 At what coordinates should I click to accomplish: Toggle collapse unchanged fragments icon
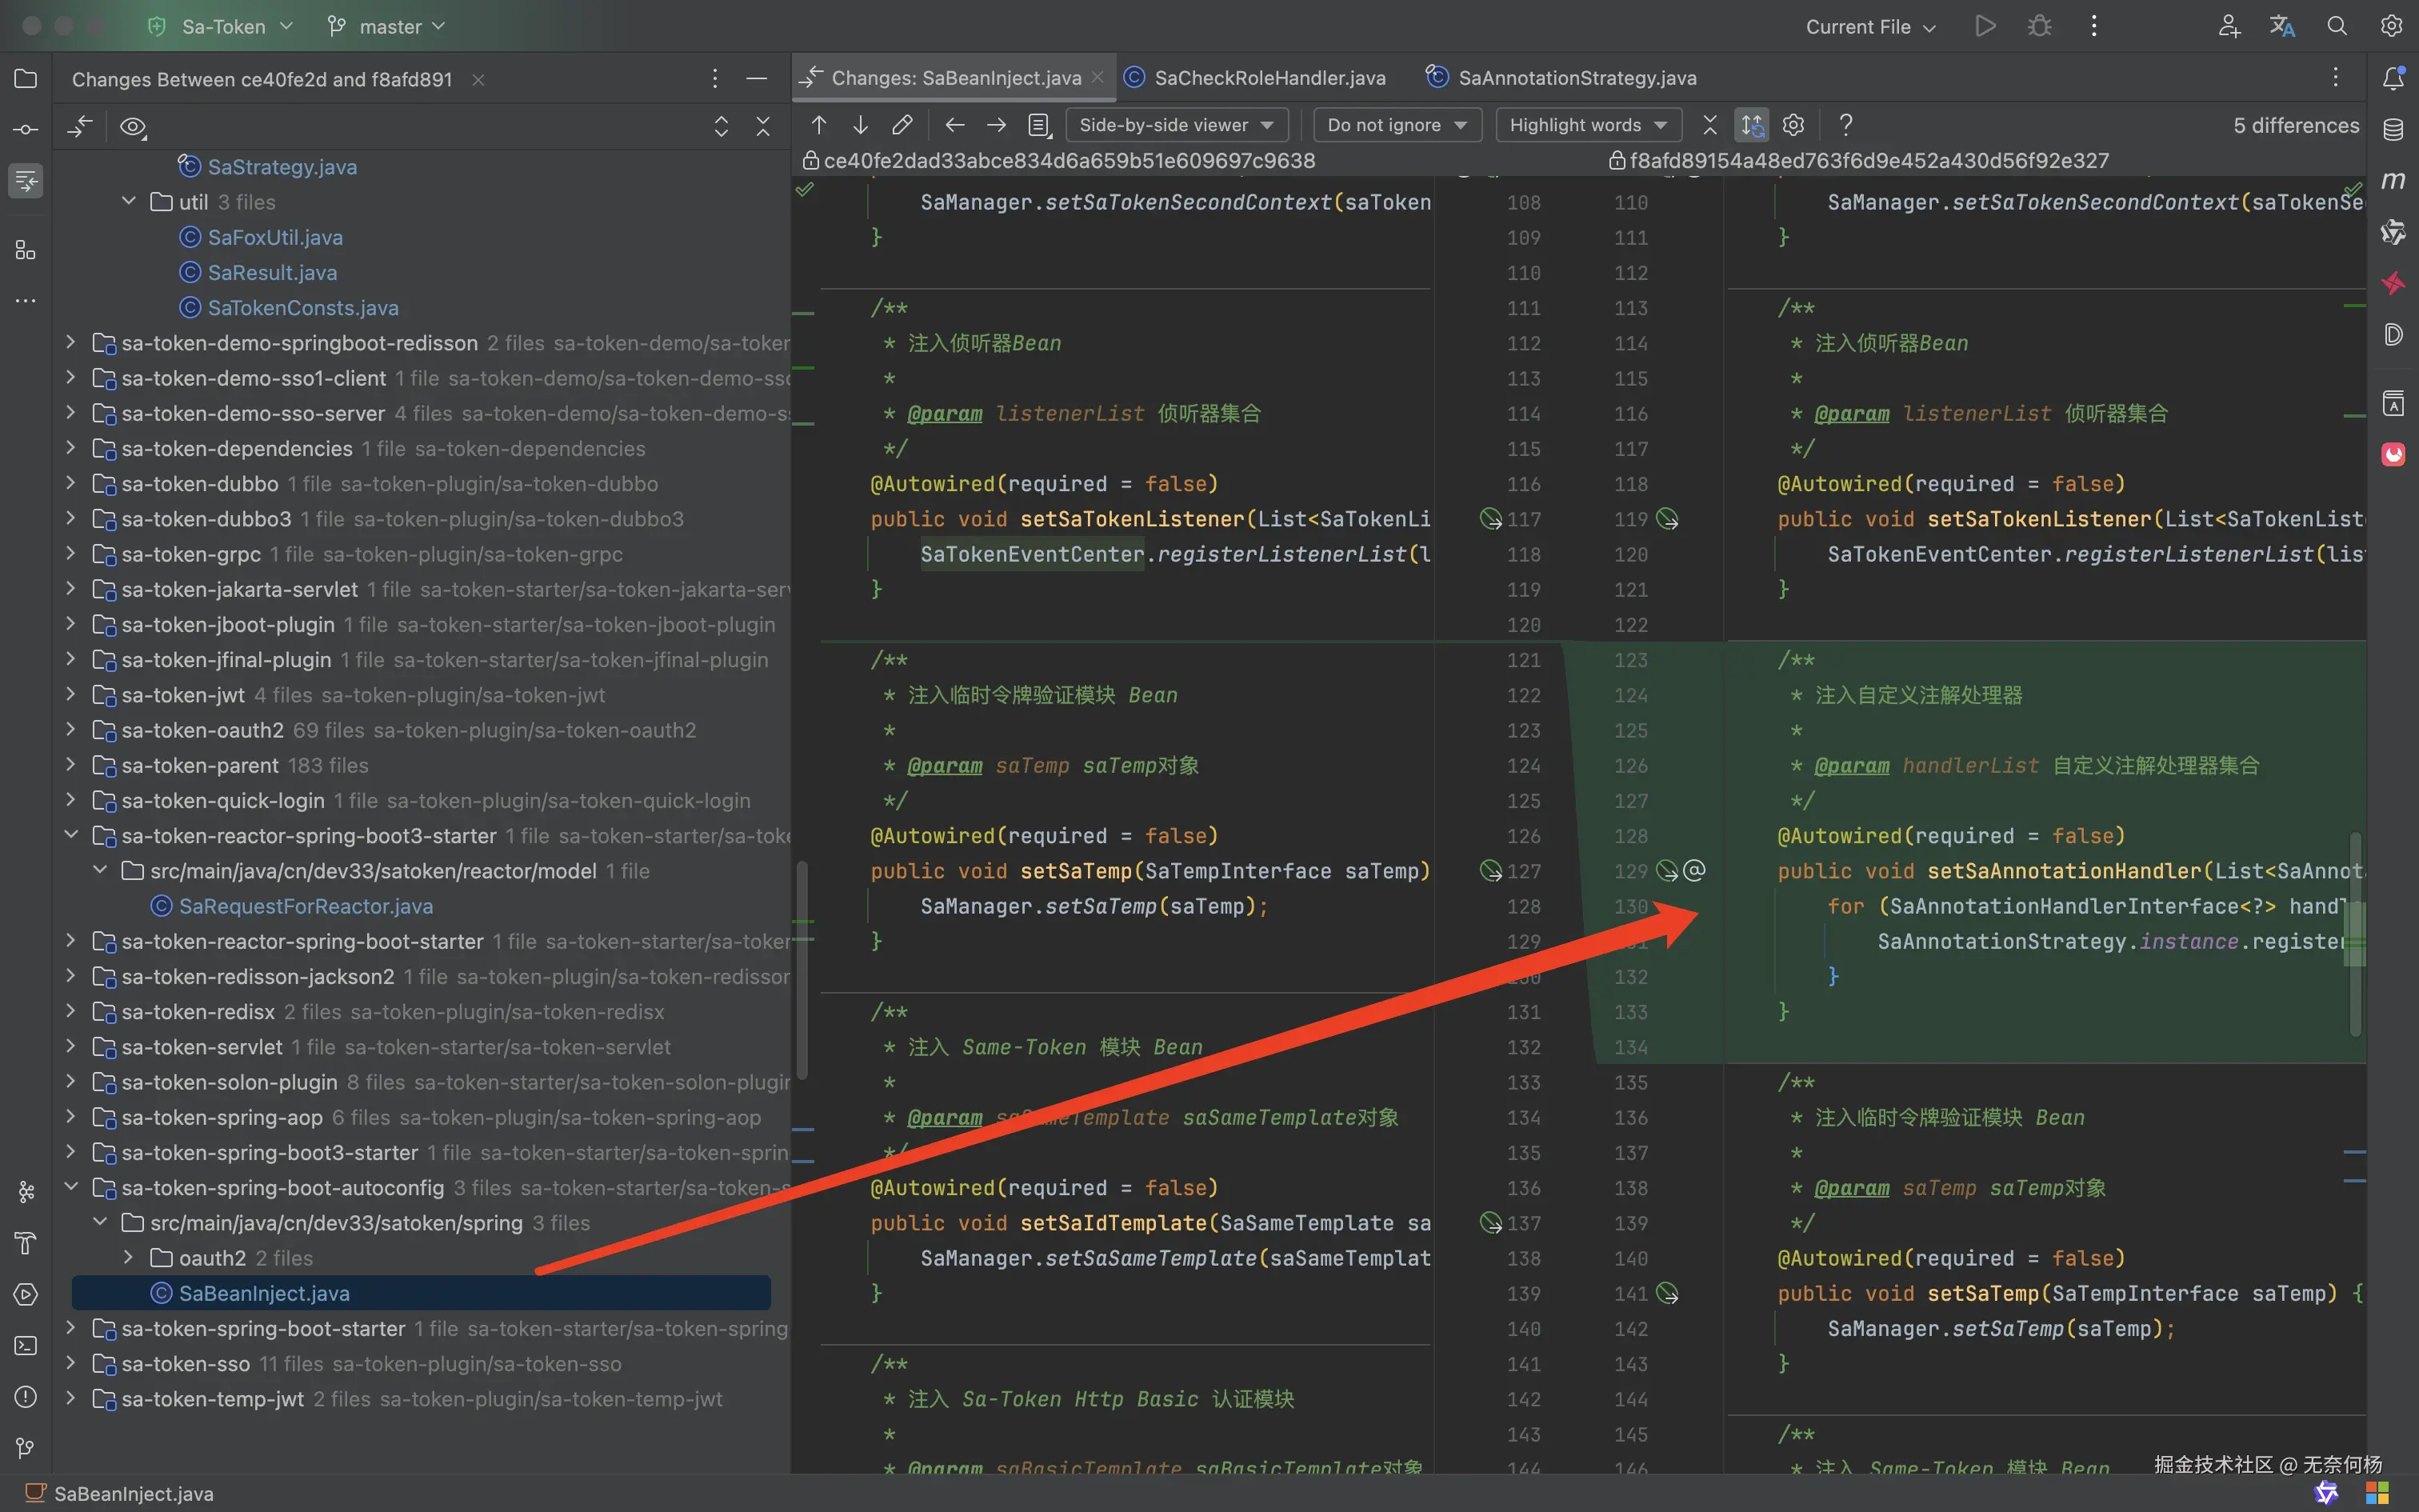tap(1709, 125)
